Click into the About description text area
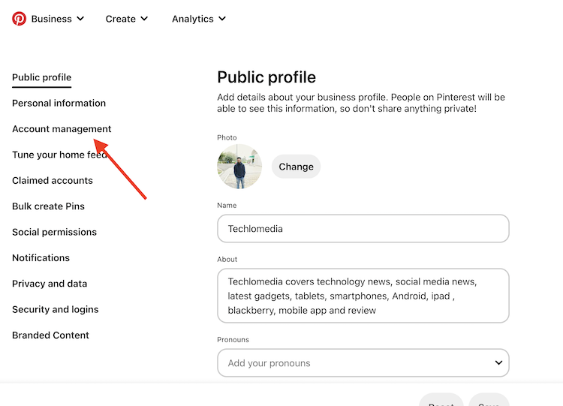The image size is (563, 406). click(x=363, y=296)
